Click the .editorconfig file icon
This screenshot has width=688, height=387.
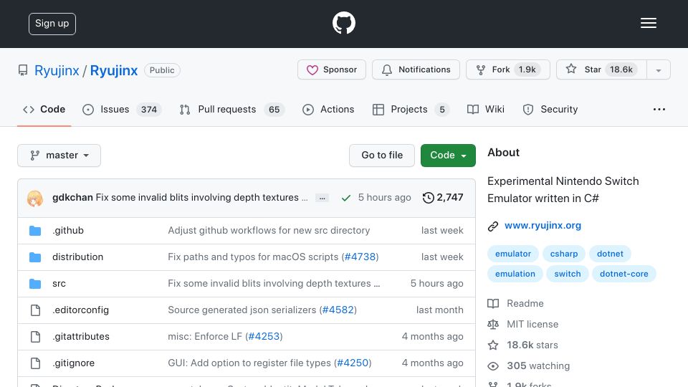pyautogui.click(x=35, y=310)
